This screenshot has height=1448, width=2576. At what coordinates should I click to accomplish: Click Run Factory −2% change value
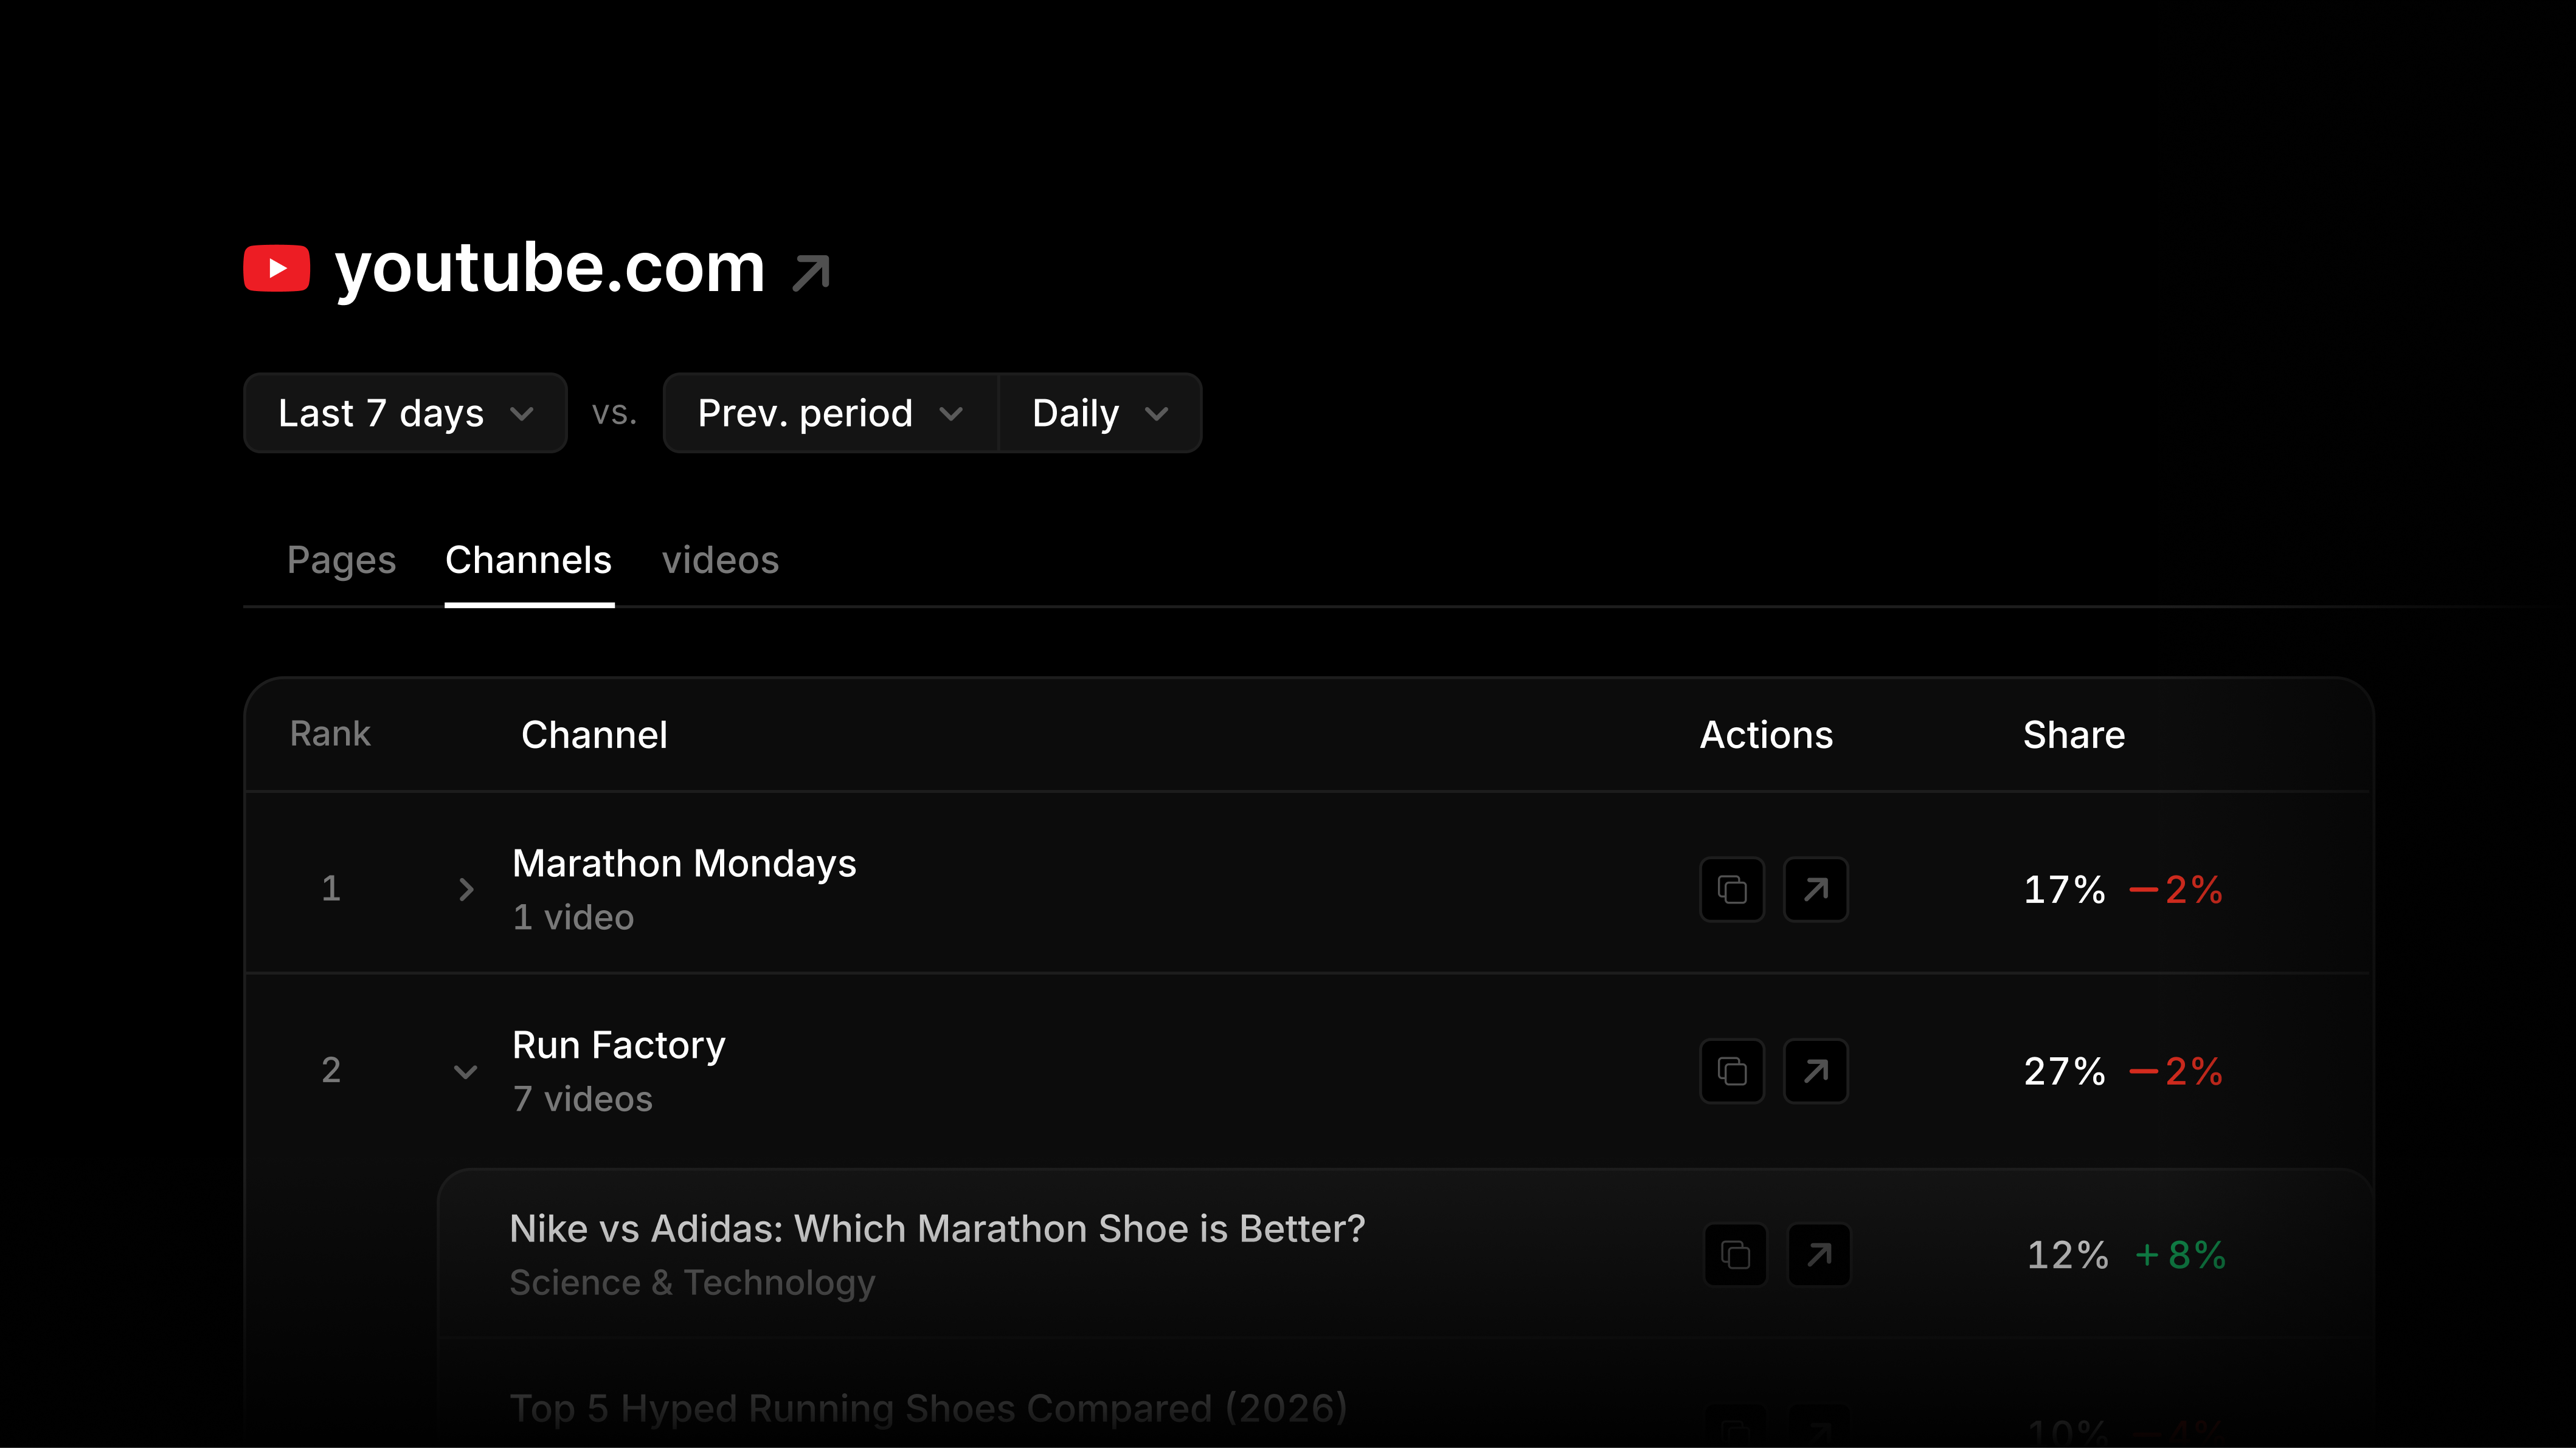coord(2176,1071)
